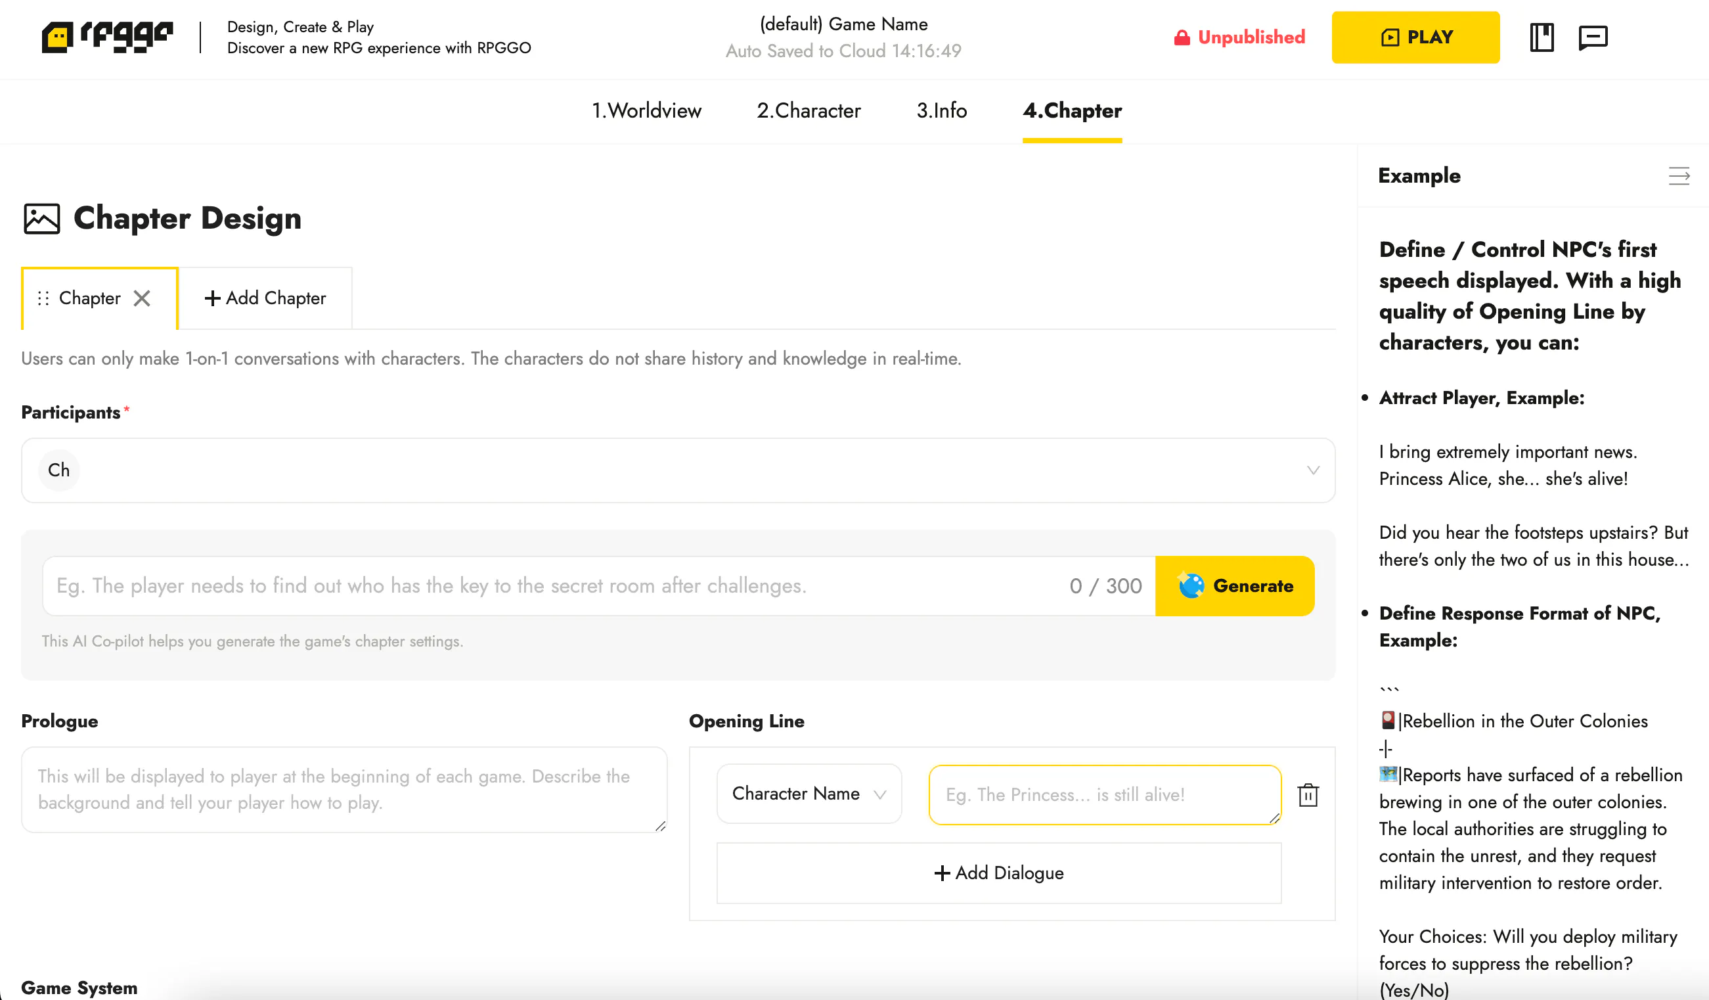Delete the opening line dialogue via trash icon
The image size is (1709, 1000).
click(x=1308, y=794)
